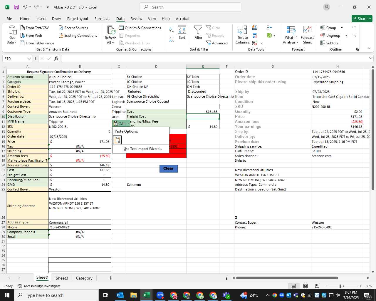376x301 pixels.
Task: Click Text to Columns icon
Action: (x=243, y=35)
